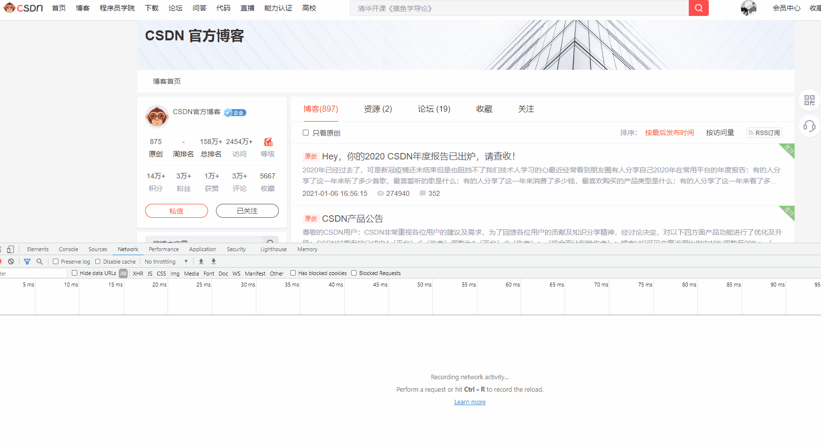
Task: Open the QR code side widget
Action: [810, 100]
